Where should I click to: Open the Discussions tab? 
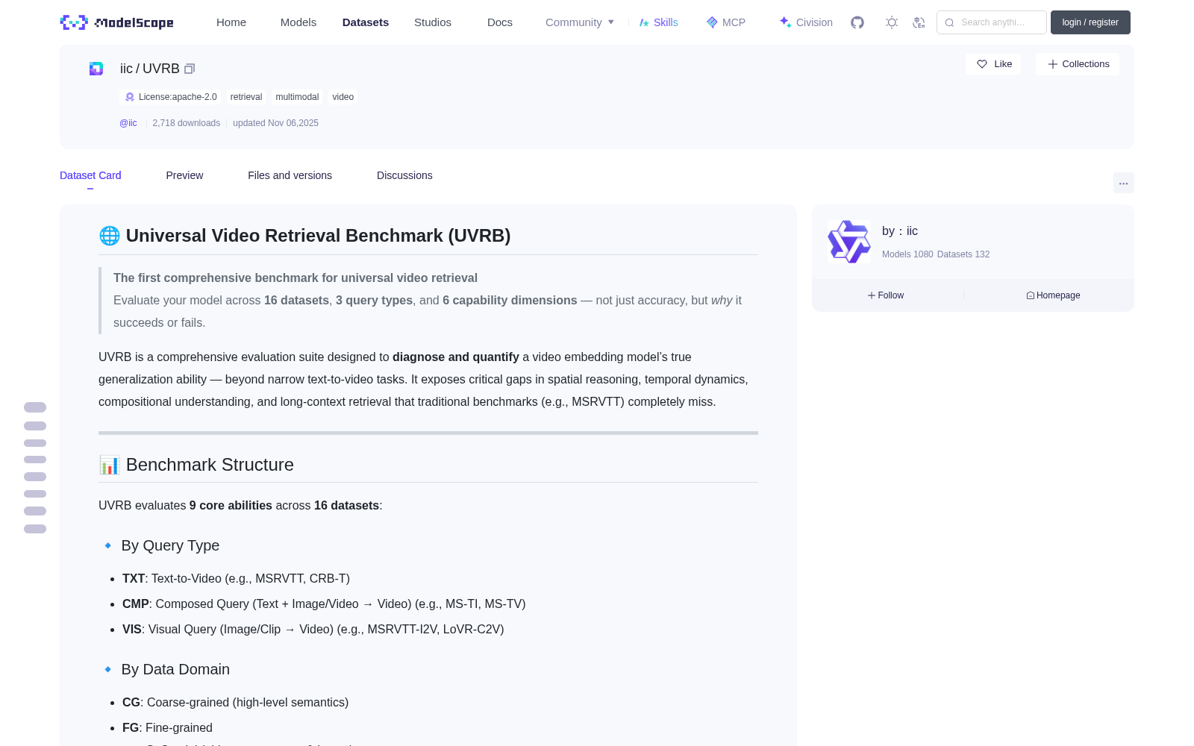pos(404,175)
